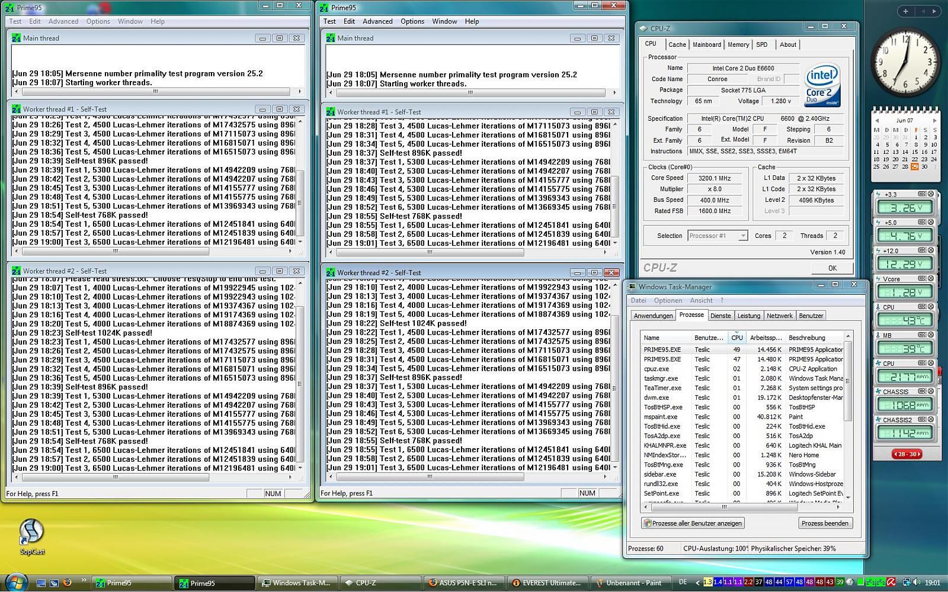This screenshot has width=948, height=592.
Task: Click the volume speaker tray icon
Action: click(x=917, y=582)
